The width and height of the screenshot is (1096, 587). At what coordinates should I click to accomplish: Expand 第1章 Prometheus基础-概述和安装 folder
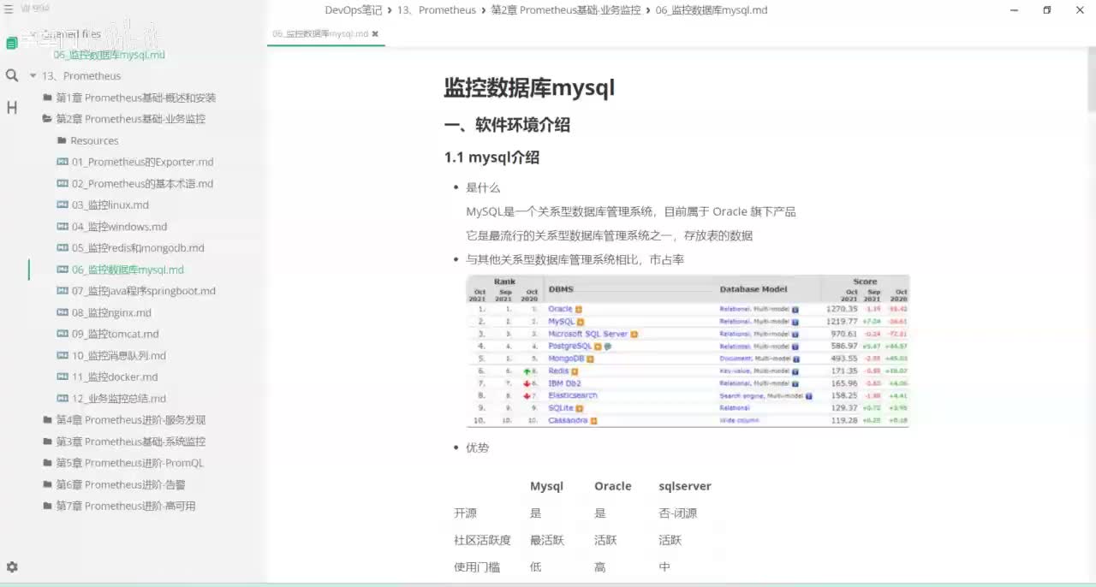136,98
